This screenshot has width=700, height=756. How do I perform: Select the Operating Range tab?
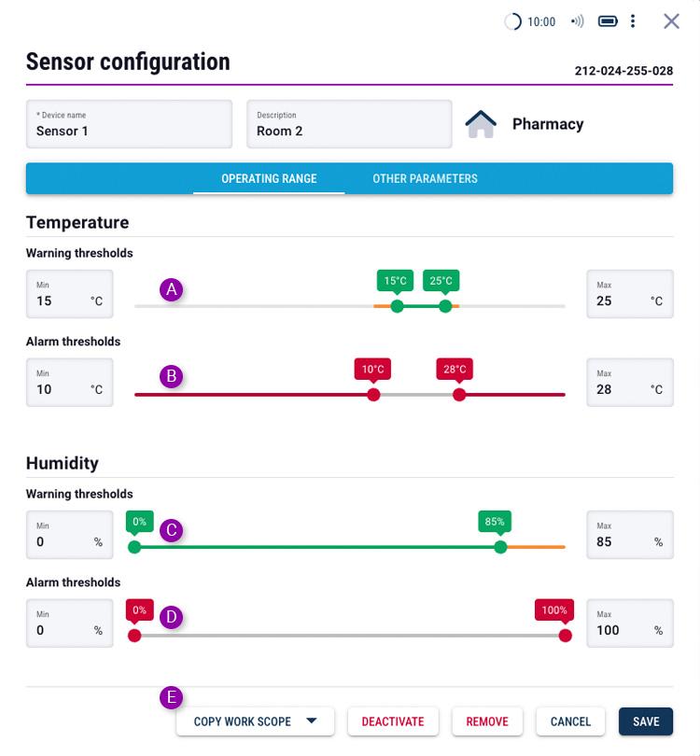click(269, 179)
